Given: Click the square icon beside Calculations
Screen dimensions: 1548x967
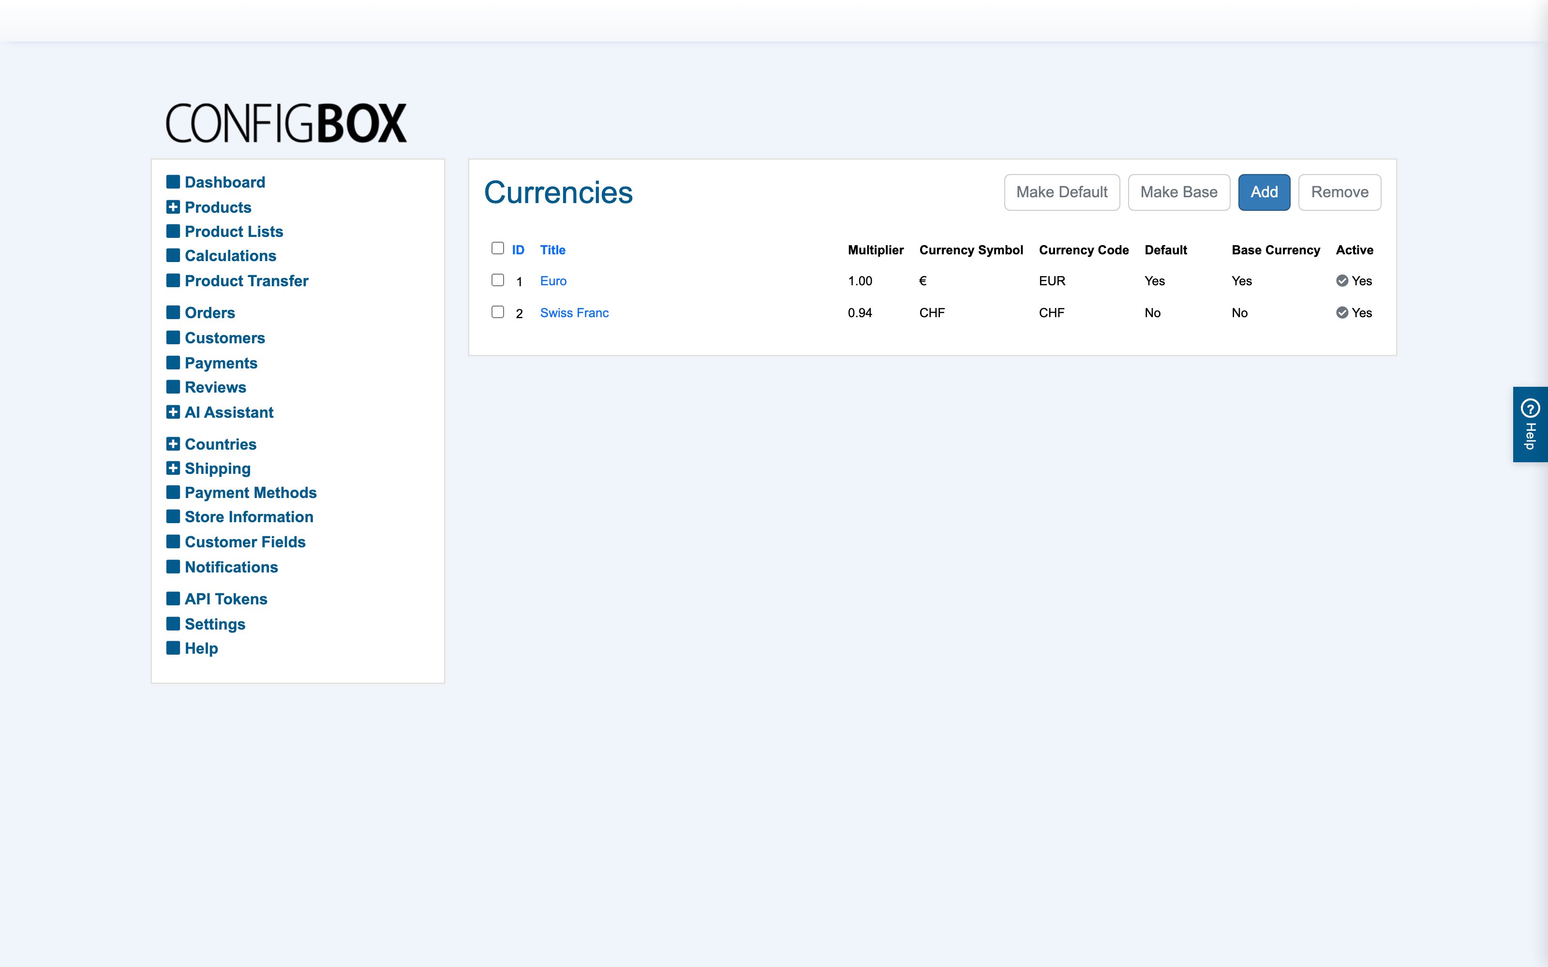Looking at the screenshot, I should (173, 255).
